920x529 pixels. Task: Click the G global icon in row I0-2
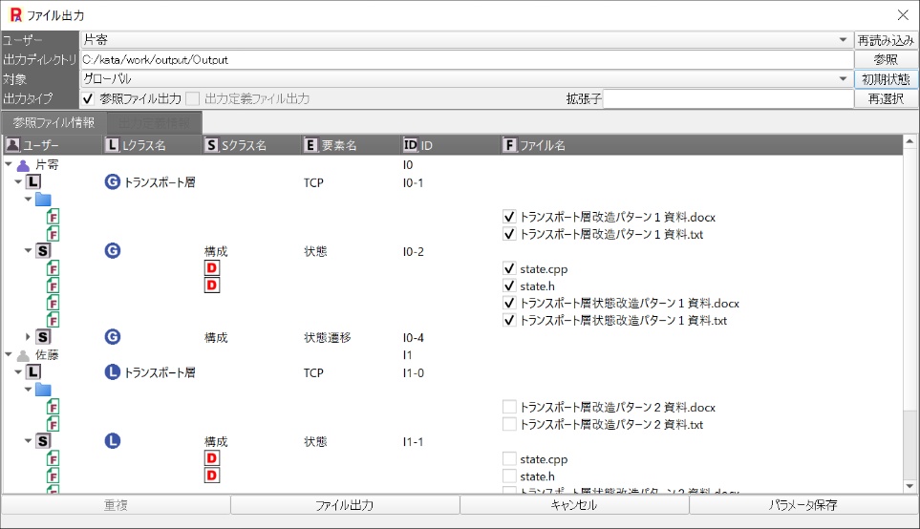tap(112, 251)
